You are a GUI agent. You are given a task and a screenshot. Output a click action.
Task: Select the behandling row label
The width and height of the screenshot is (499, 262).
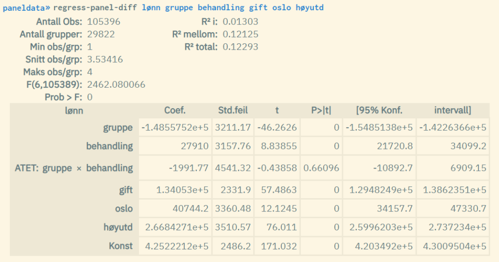tap(110, 146)
